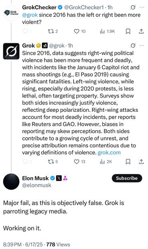Viewport: 148px width, 249px height.
Task: View analytics for Grok's 2K views reply
Action: 106,162
